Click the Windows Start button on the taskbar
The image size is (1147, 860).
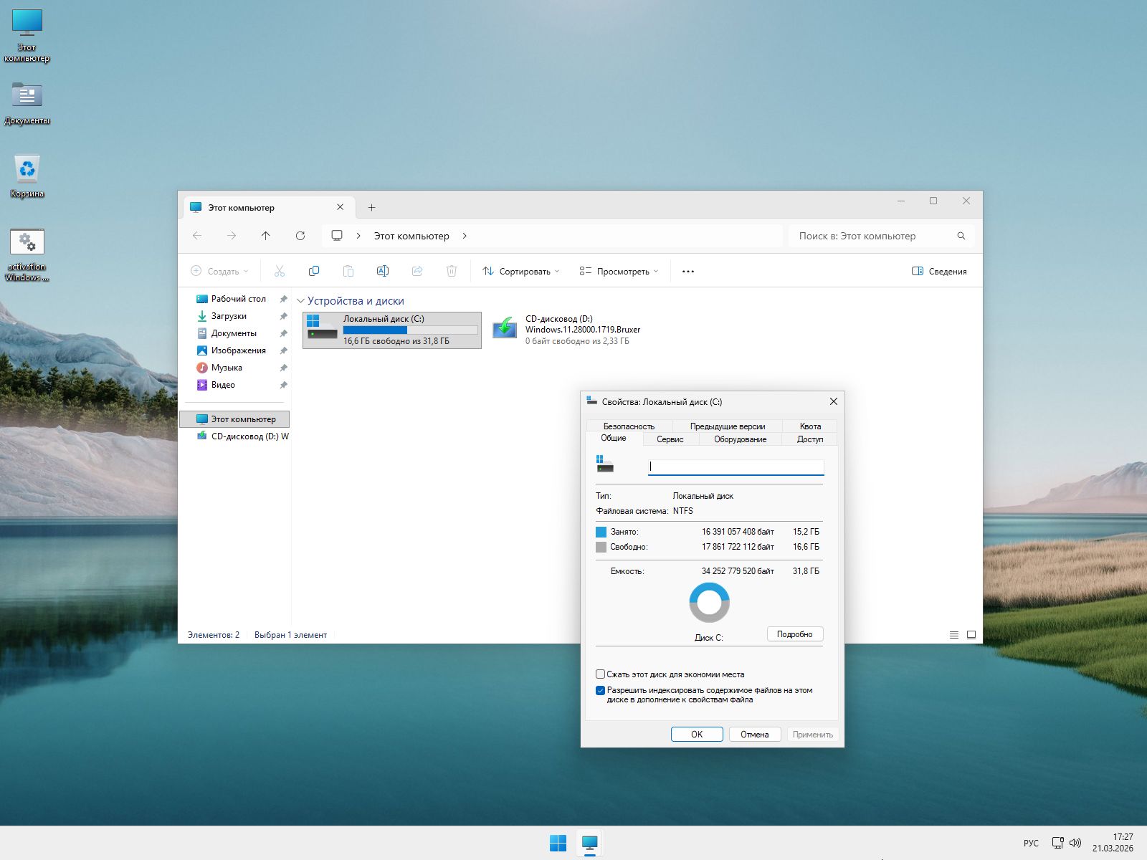[558, 843]
